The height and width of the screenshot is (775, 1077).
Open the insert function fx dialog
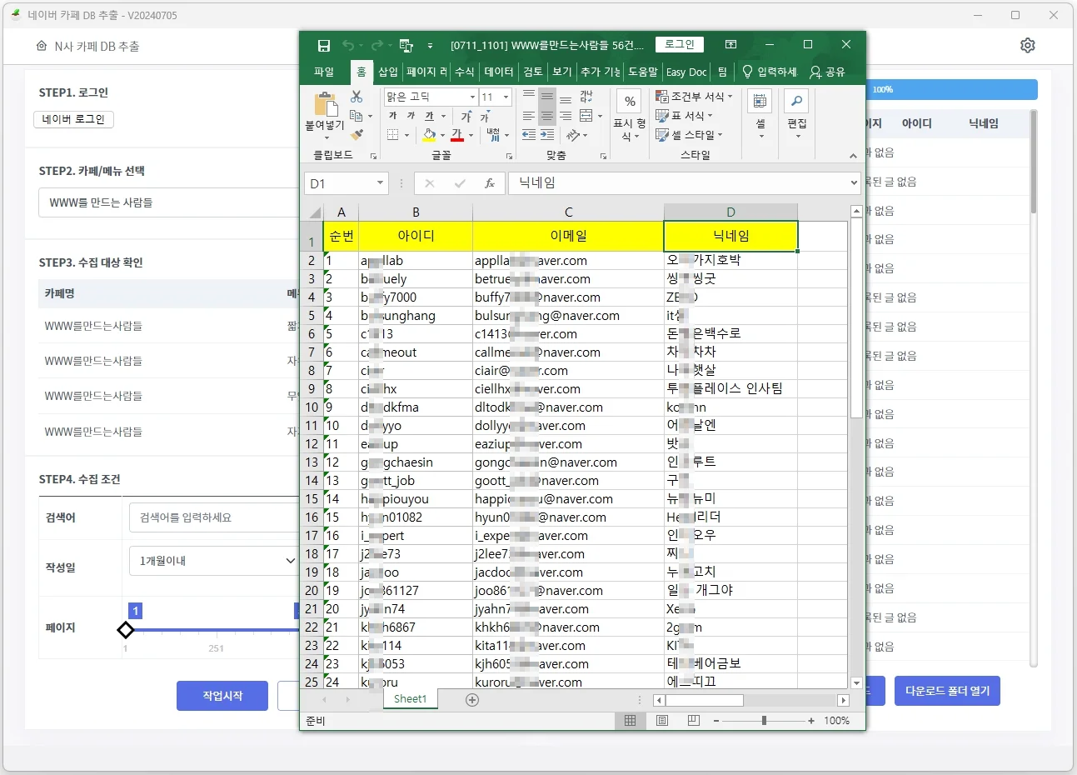[x=490, y=183]
